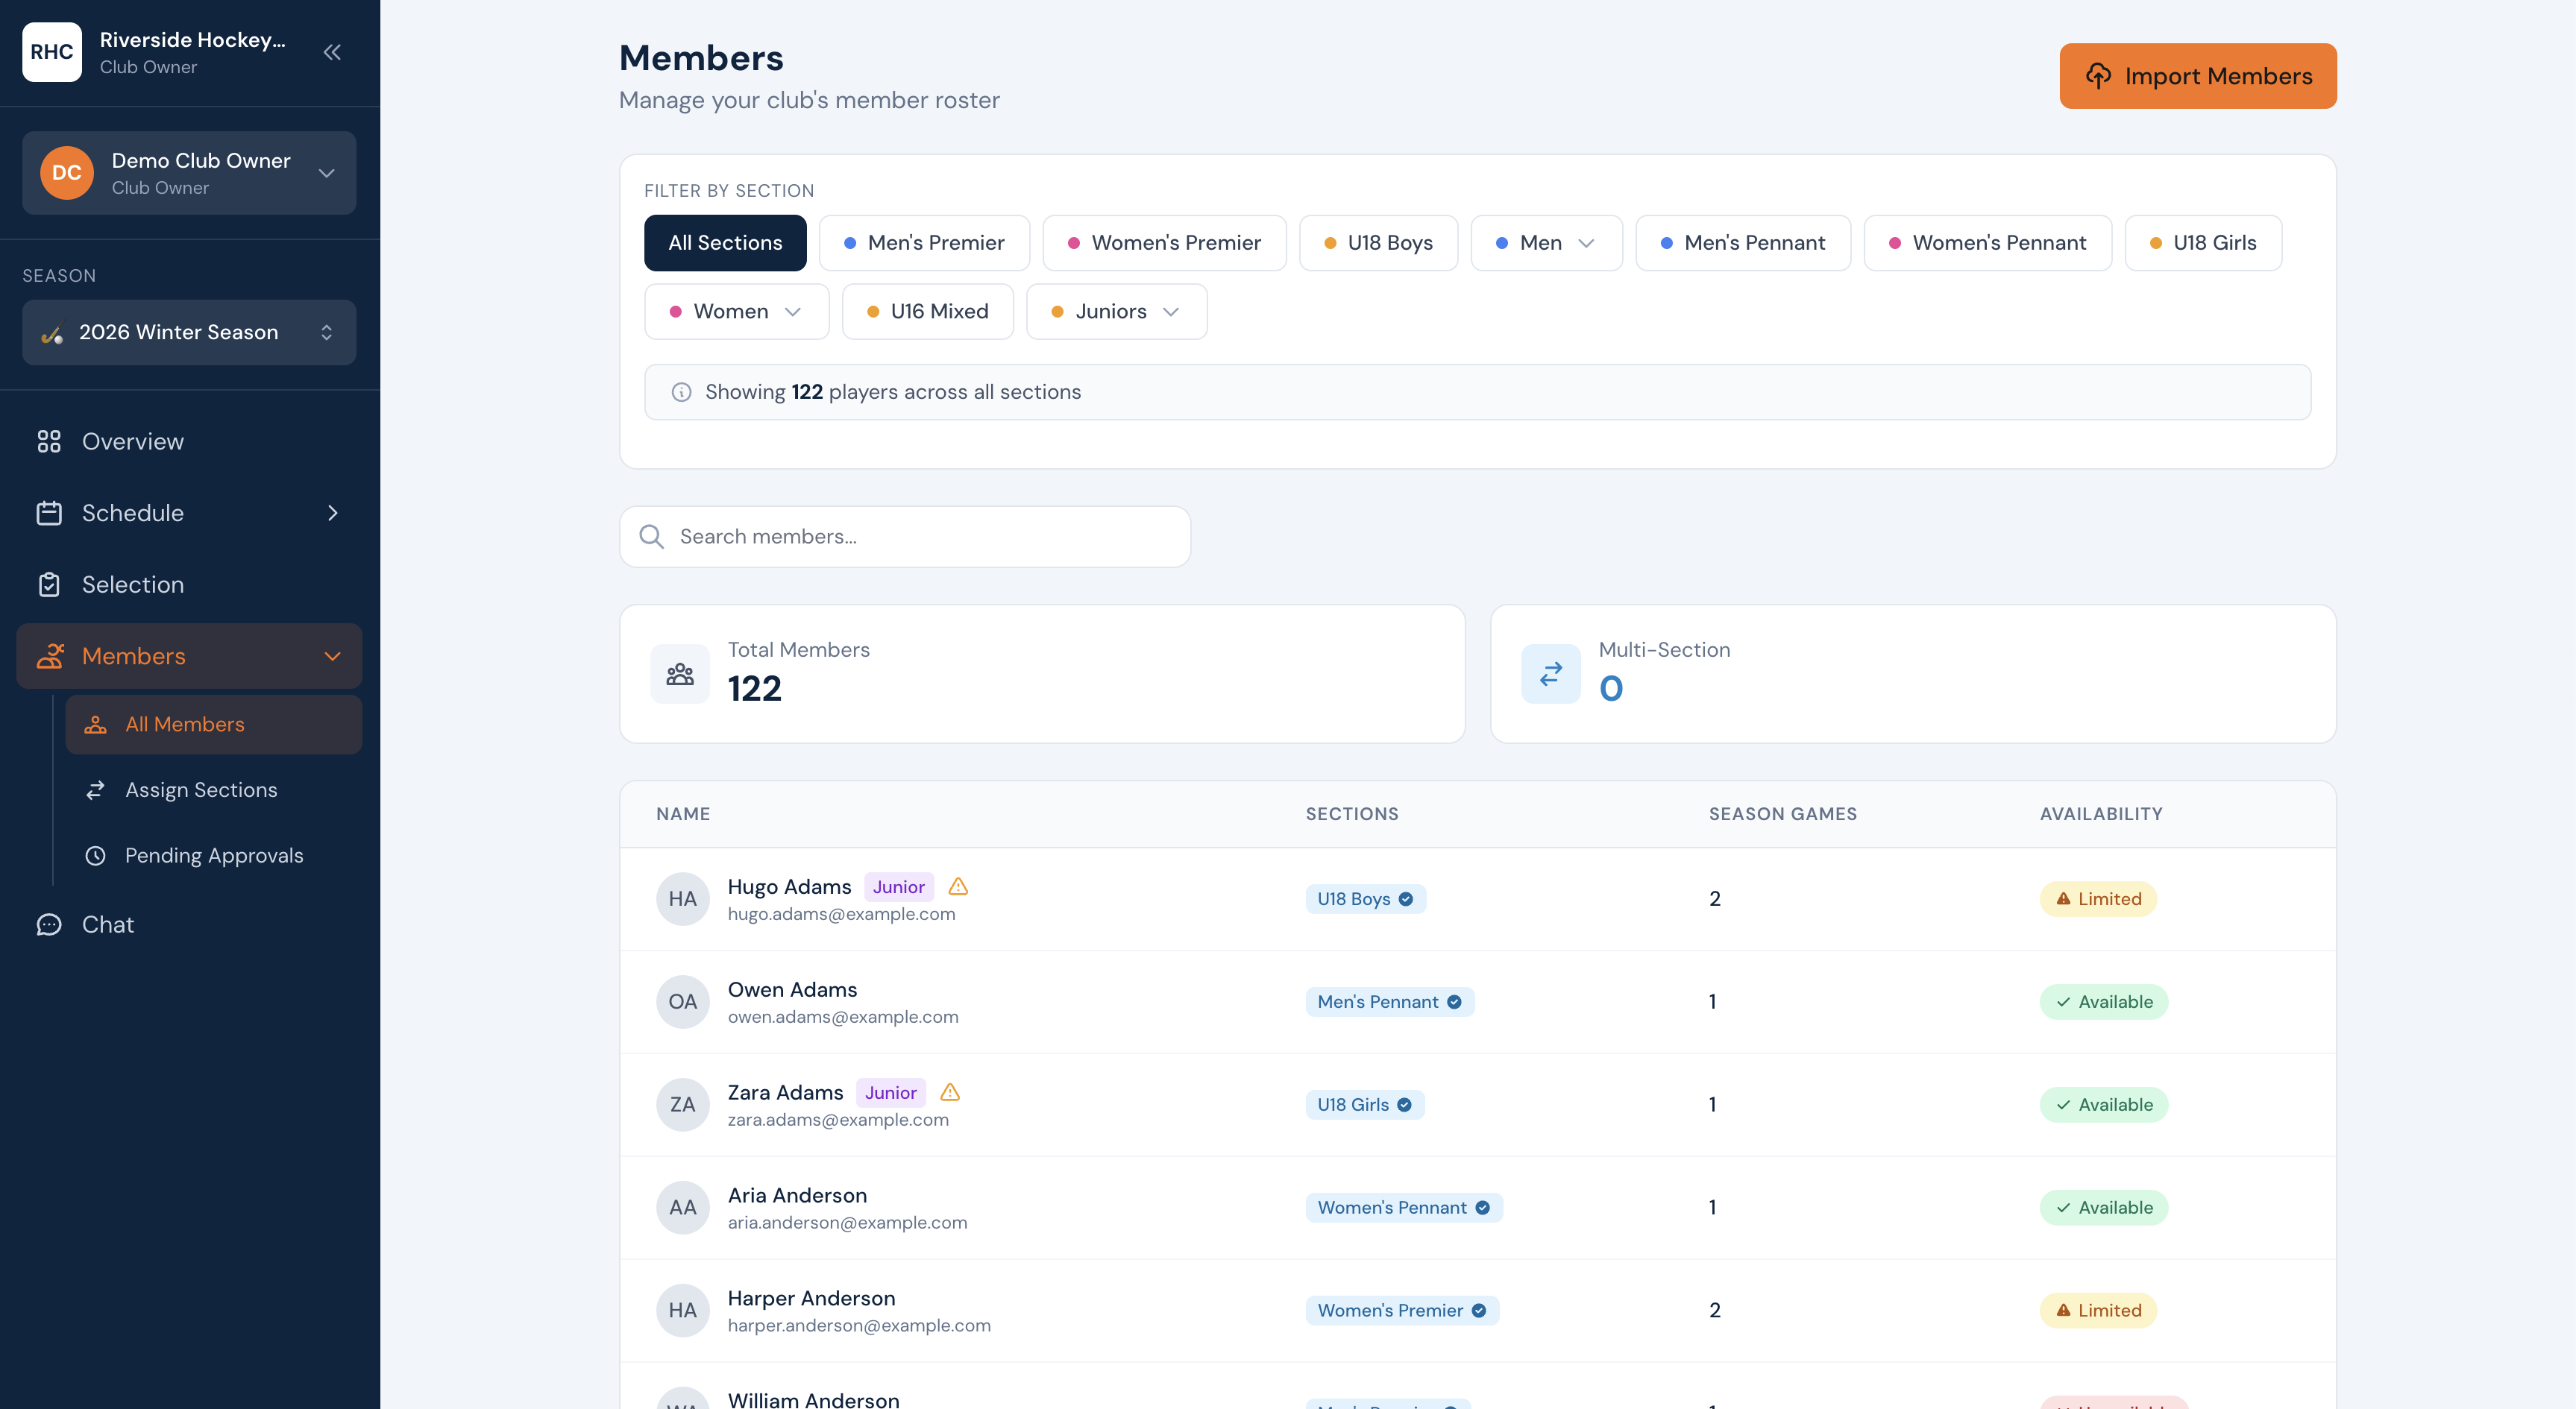Image resolution: width=2576 pixels, height=1409 pixels.
Task: Click the All Members icon
Action: point(95,725)
